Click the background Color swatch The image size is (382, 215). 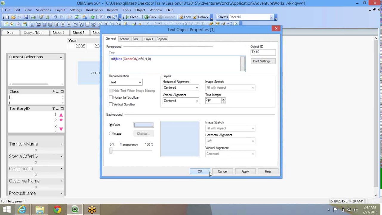tap(144, 125)
